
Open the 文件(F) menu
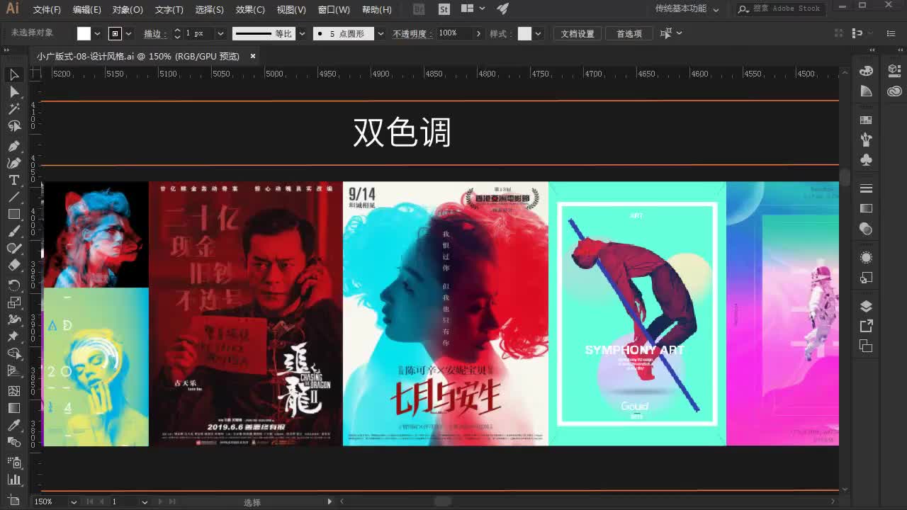tap(47, 9)
